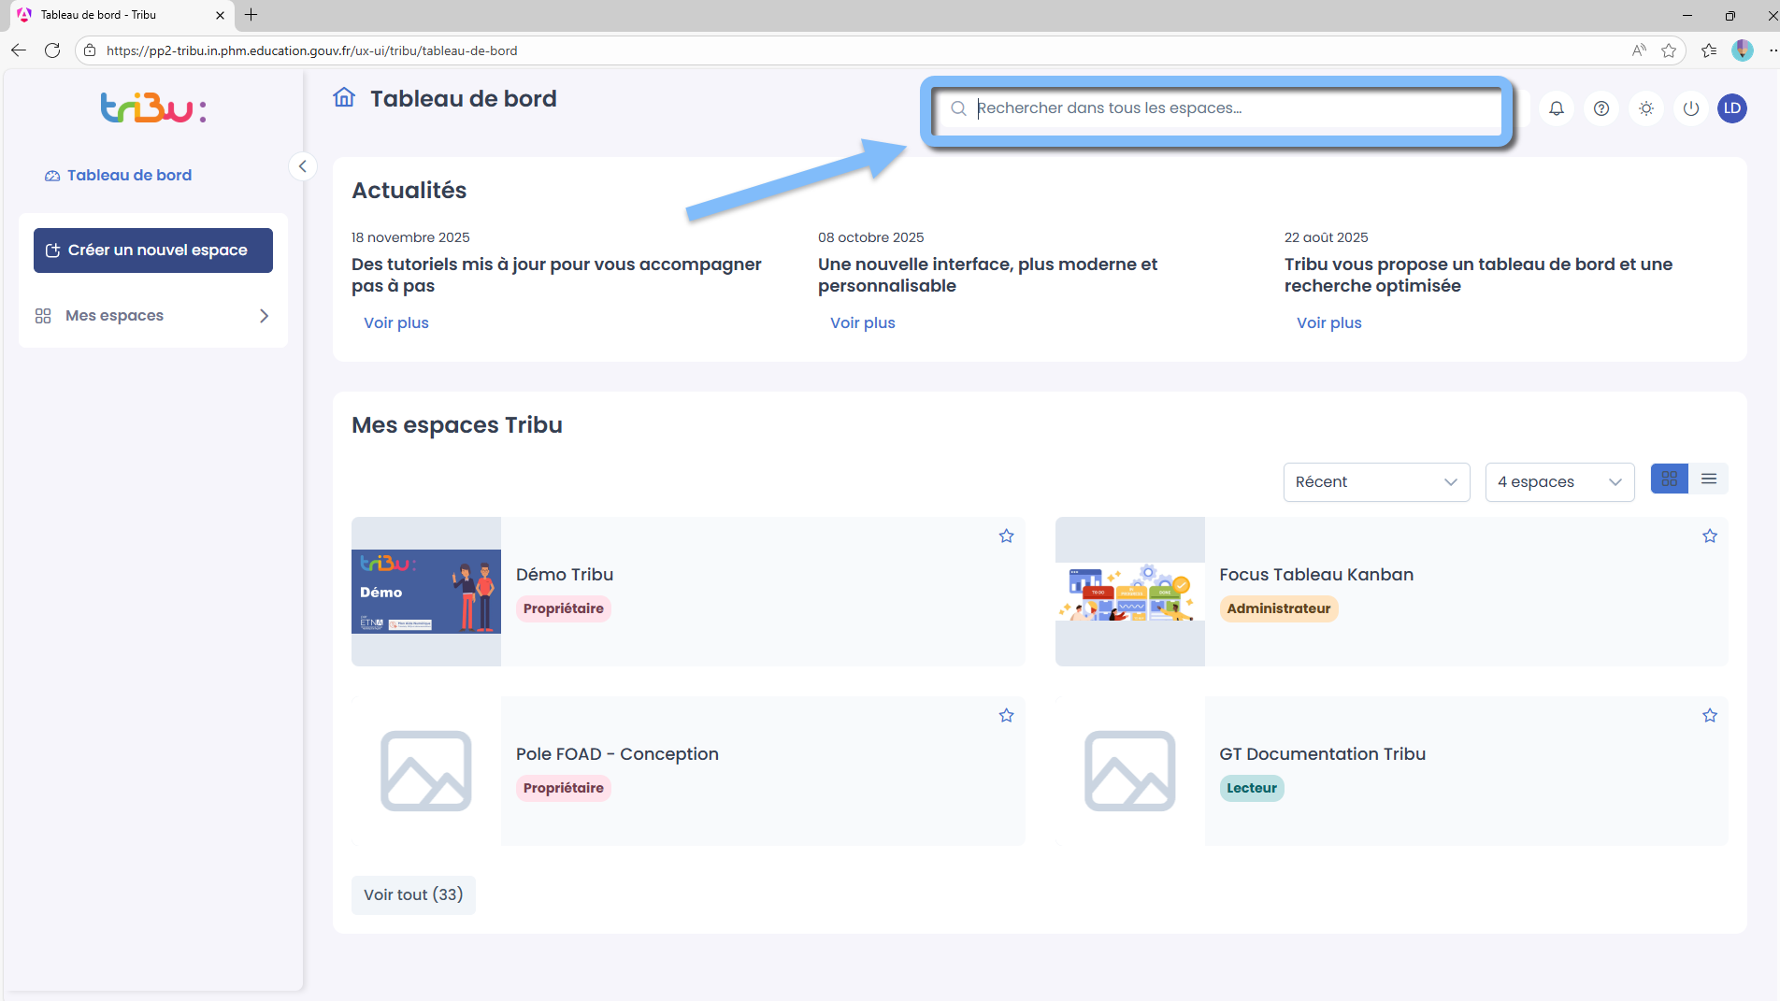Open the browser profile icon
Image resolution: width=1780 pixels, height=1001 pixels.
pyautogui.click(x=1743, y=50)
